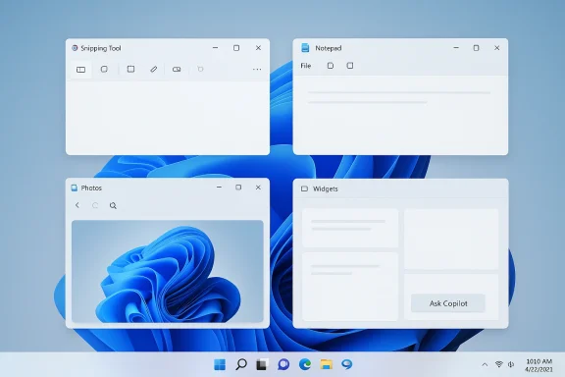Viewport: 565px width, 377px height.
Task: Maximize the Snipping Tool window
Action: [236, 48]
